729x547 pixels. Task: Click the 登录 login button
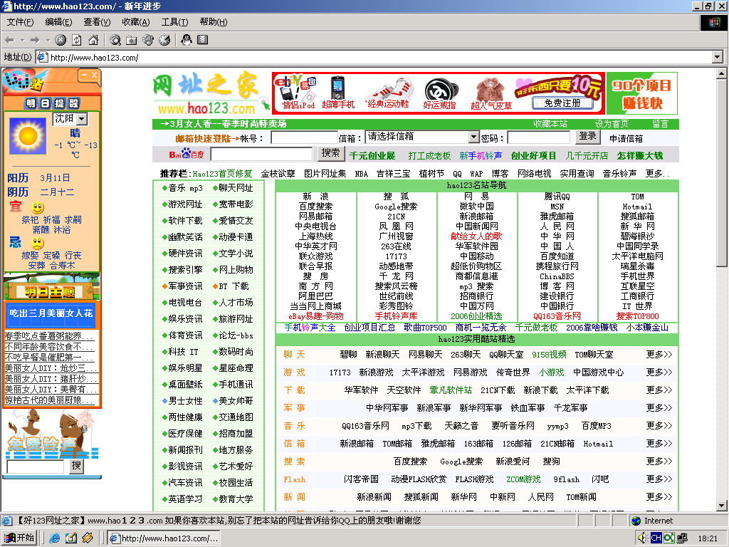[587, 136]
